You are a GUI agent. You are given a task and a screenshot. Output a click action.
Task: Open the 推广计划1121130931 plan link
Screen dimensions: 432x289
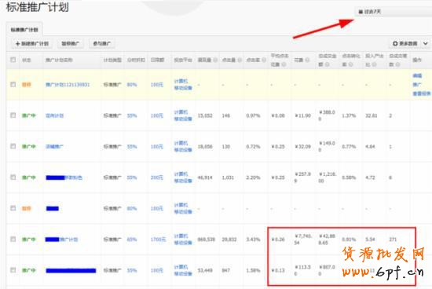[68, 85]
